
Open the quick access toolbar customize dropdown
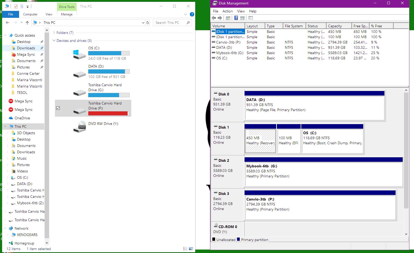click(x=27, y=7)
